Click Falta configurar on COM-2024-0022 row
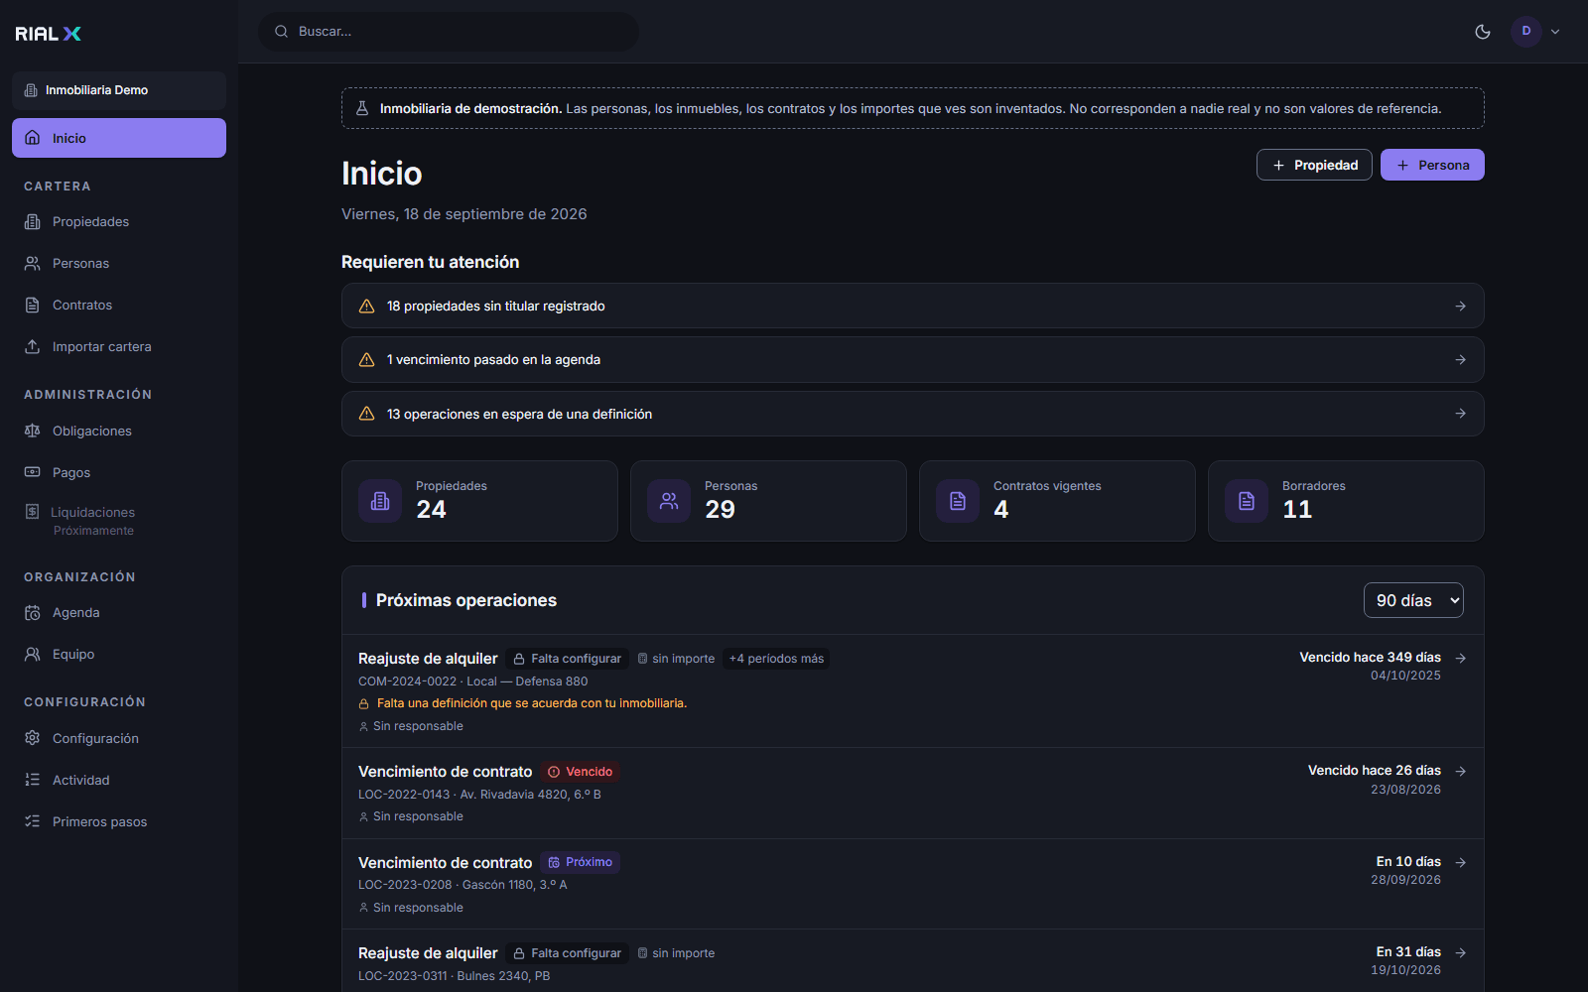Screen dimensions: 1588x992 pyautogui.click(x=567, y=659)
